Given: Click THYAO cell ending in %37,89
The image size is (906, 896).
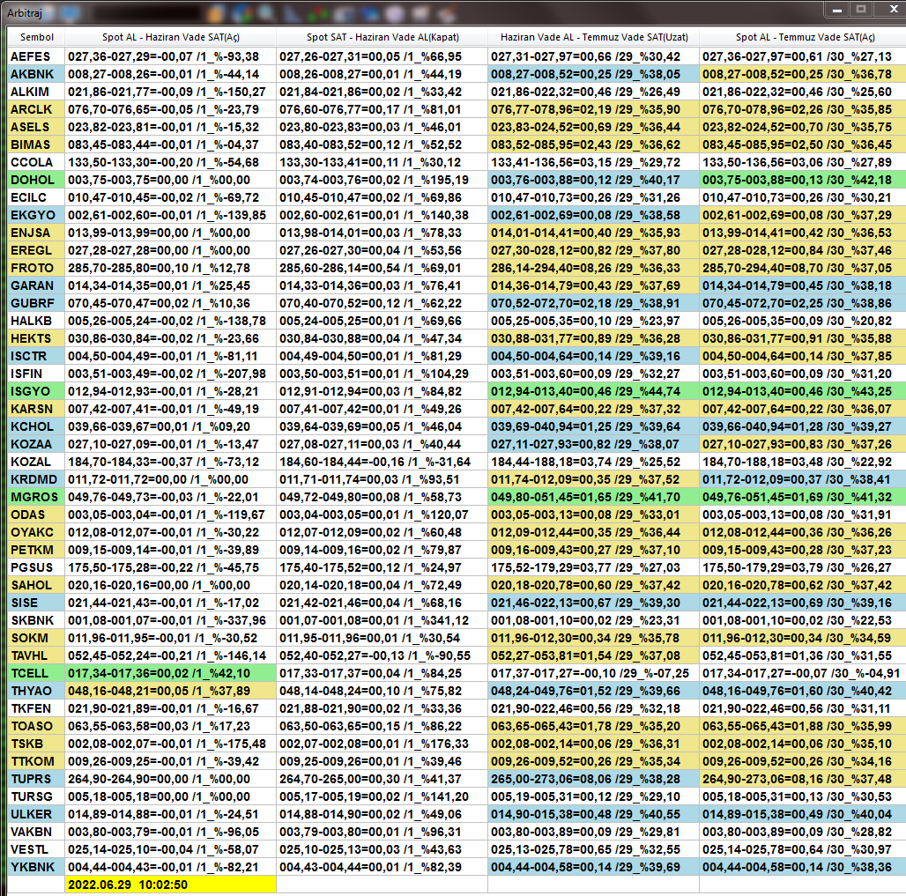Looking at the screenshot, I should click(170, 691).
